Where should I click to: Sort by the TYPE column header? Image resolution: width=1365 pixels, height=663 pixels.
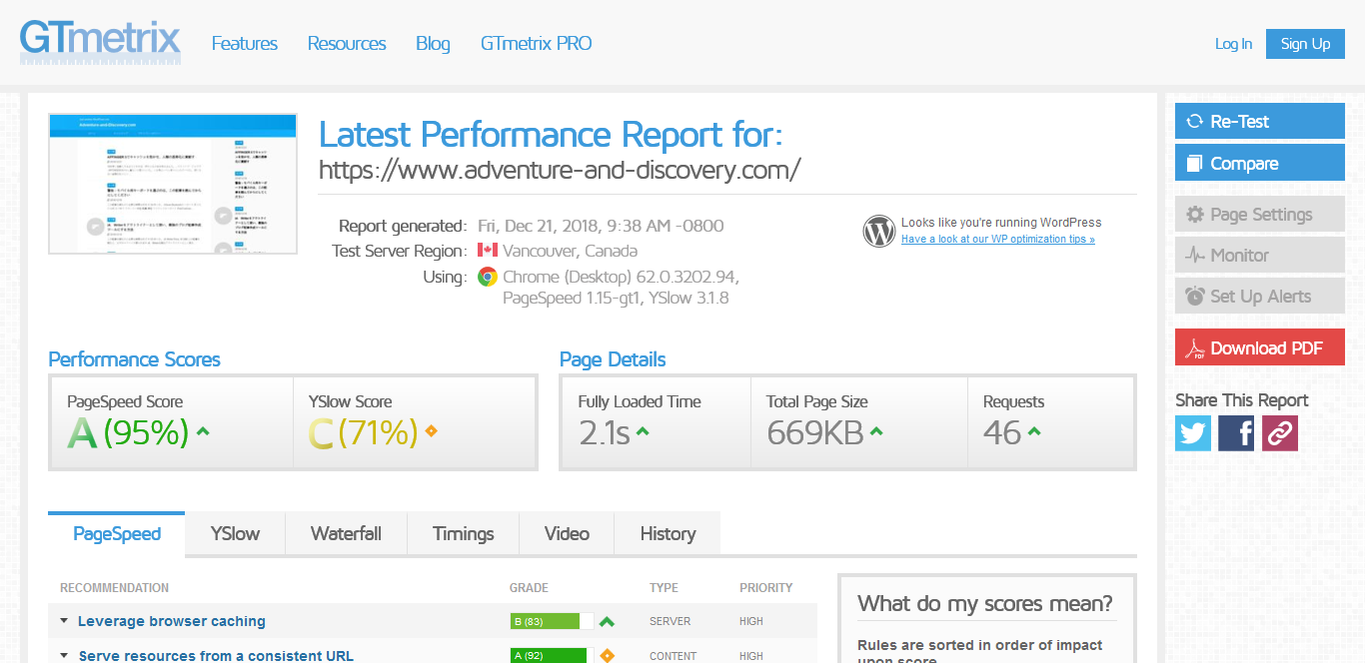[x=664, y=588]
